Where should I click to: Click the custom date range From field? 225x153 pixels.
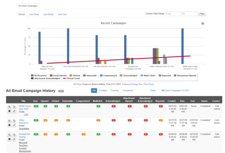[x=173, y=14]
